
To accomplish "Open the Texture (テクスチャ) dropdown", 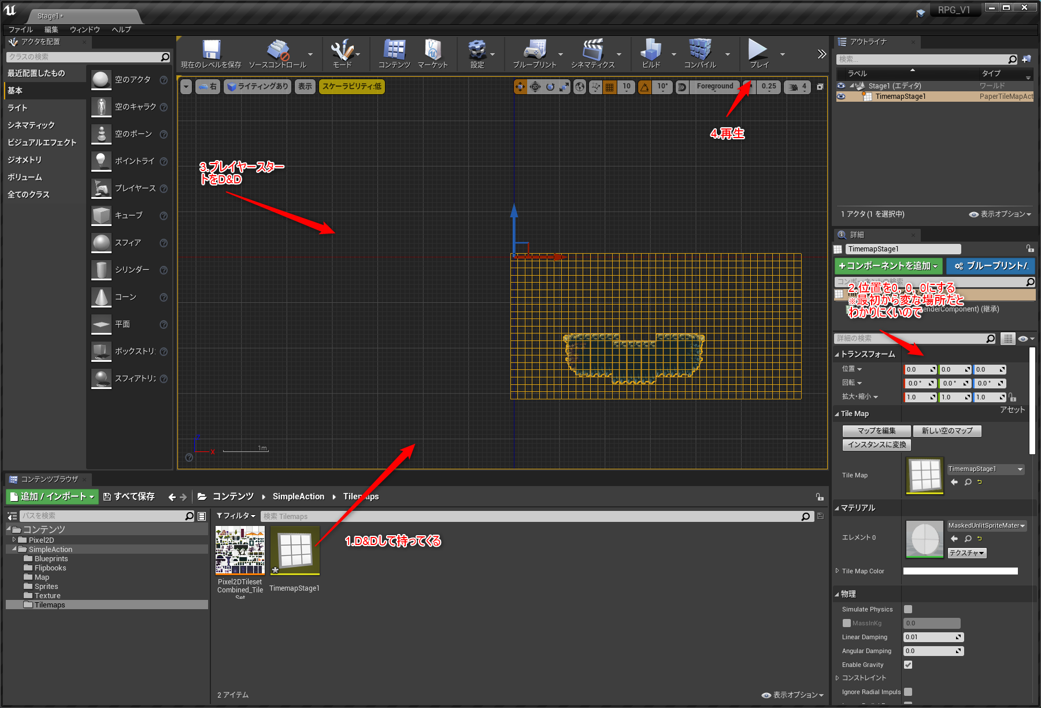I will [966, 553].
